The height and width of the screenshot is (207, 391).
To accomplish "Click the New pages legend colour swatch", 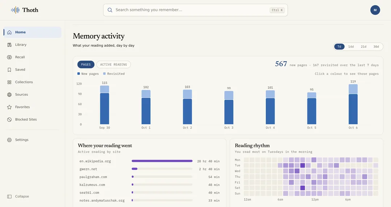I will coord(79,74).
